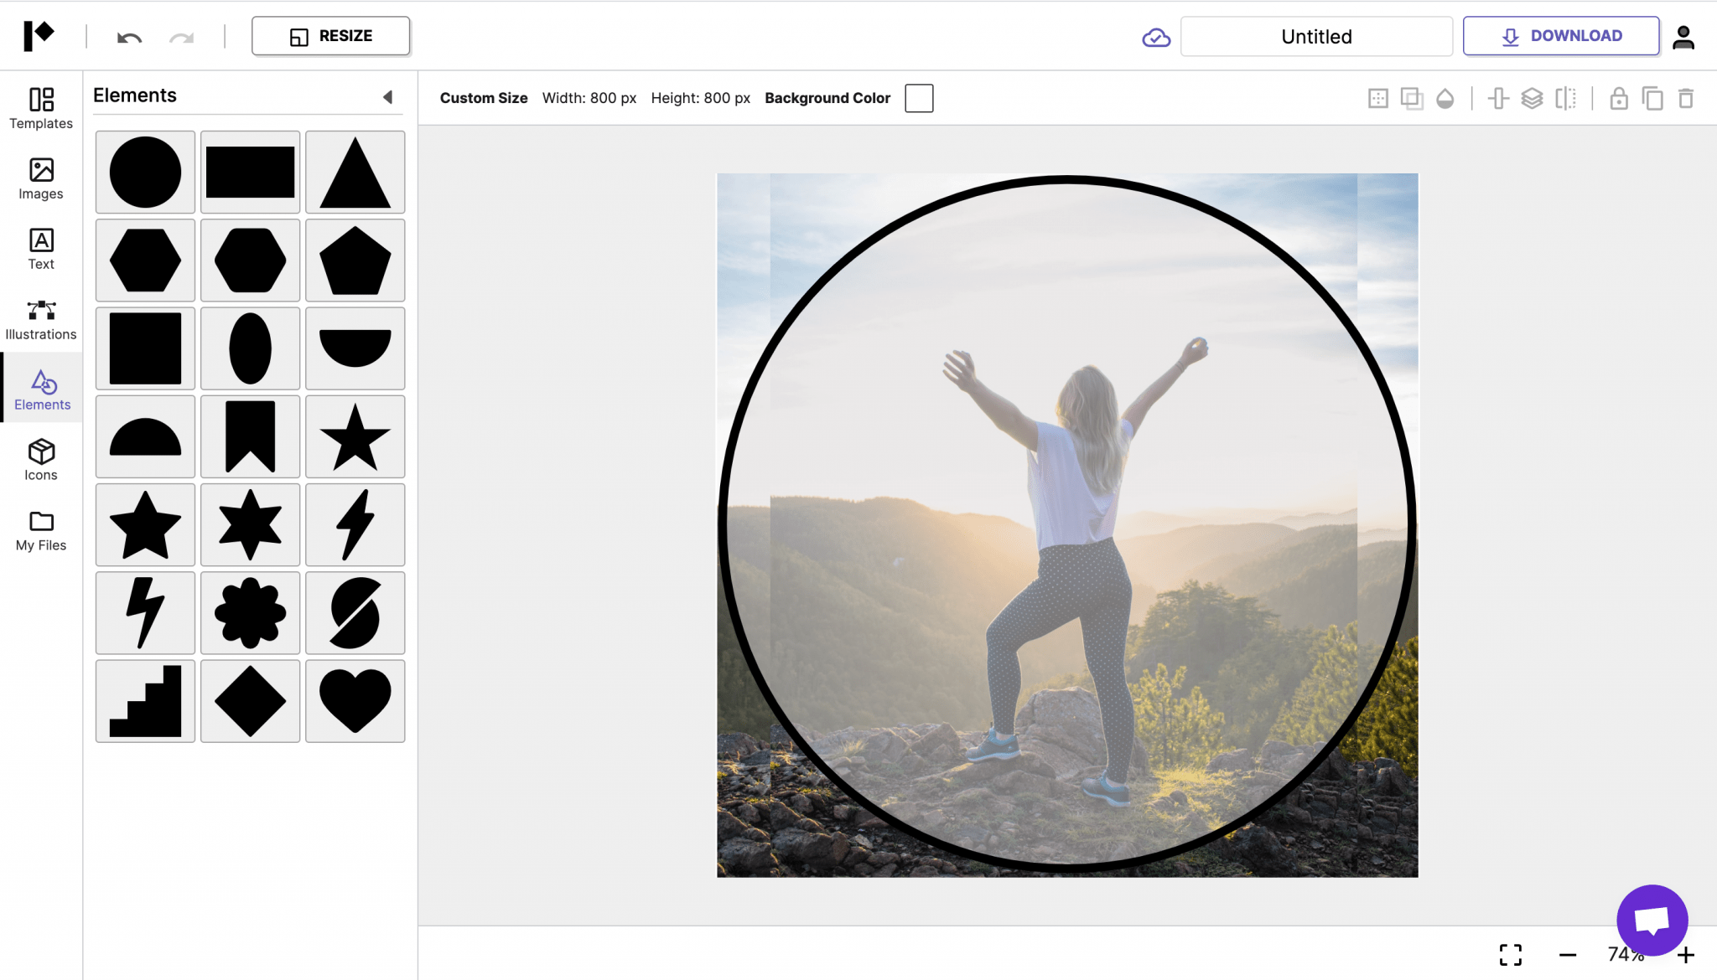The image size is (1717, 980).
Task: Open the Illustrations panel
Action: (x=40, y=318)
